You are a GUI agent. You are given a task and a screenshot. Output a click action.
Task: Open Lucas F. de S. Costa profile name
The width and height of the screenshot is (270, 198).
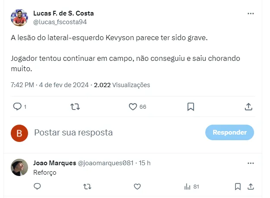pos(63,13)
